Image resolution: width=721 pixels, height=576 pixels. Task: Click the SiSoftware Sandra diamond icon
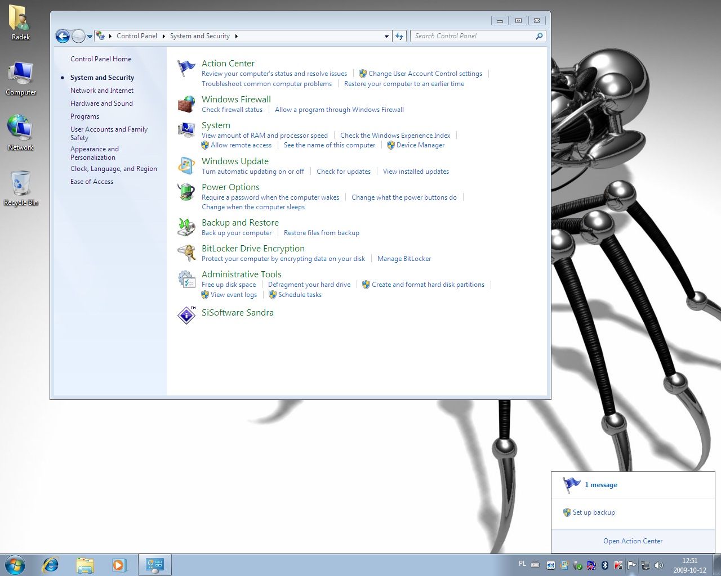[x=186, y=315]
